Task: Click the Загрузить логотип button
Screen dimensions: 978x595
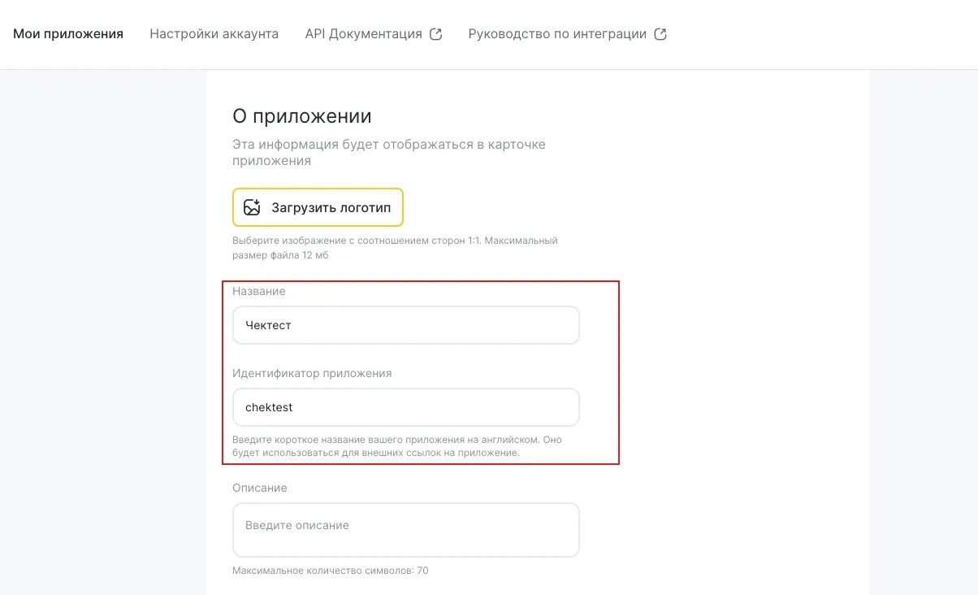Action: (318, 207)
